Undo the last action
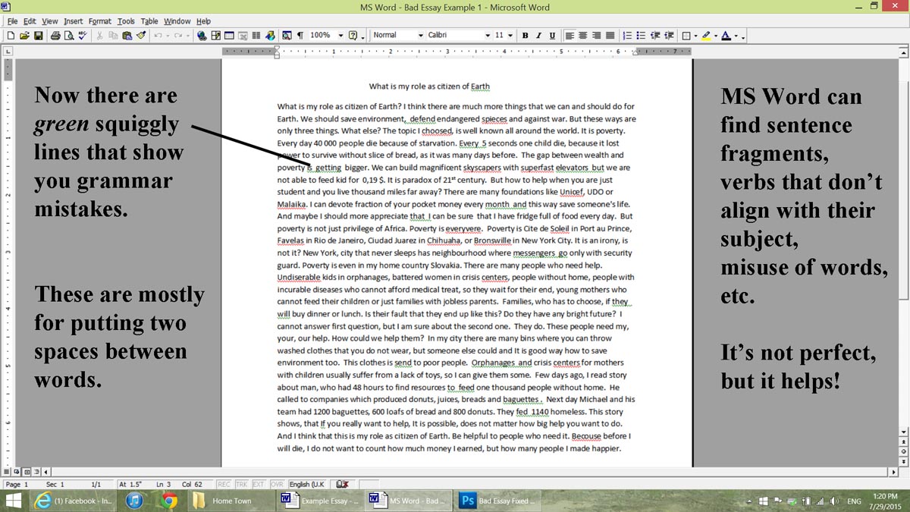The height and width of the screenshot is (512, 910). point(158,36)
